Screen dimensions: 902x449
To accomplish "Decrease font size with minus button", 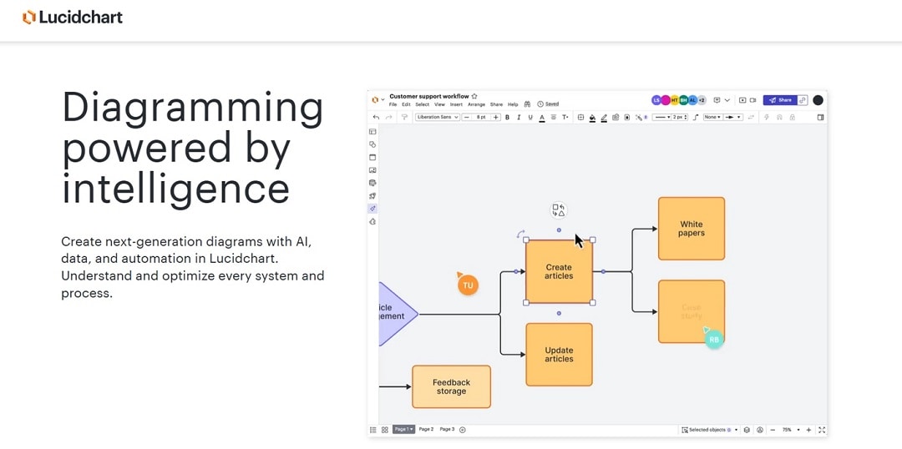I will point(467,118).
